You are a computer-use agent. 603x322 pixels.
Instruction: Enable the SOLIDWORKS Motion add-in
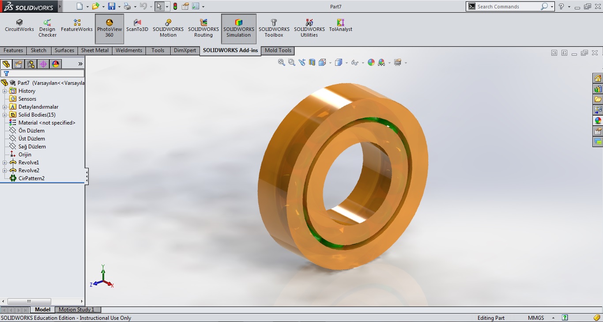(168, 28)
